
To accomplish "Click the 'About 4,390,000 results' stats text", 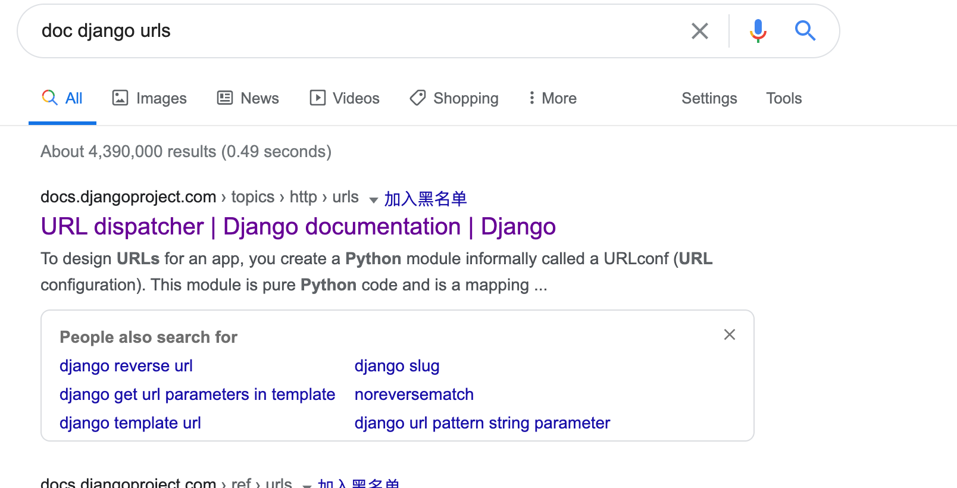I will 186,152.
